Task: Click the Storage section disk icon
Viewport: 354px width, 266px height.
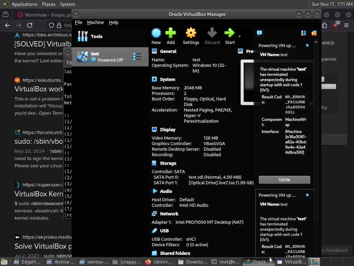Action: (x=154, y=163)
